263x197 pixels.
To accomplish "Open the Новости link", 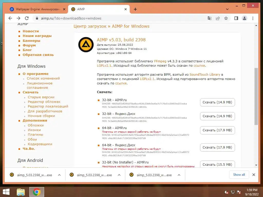I will [x=31, y=31].
